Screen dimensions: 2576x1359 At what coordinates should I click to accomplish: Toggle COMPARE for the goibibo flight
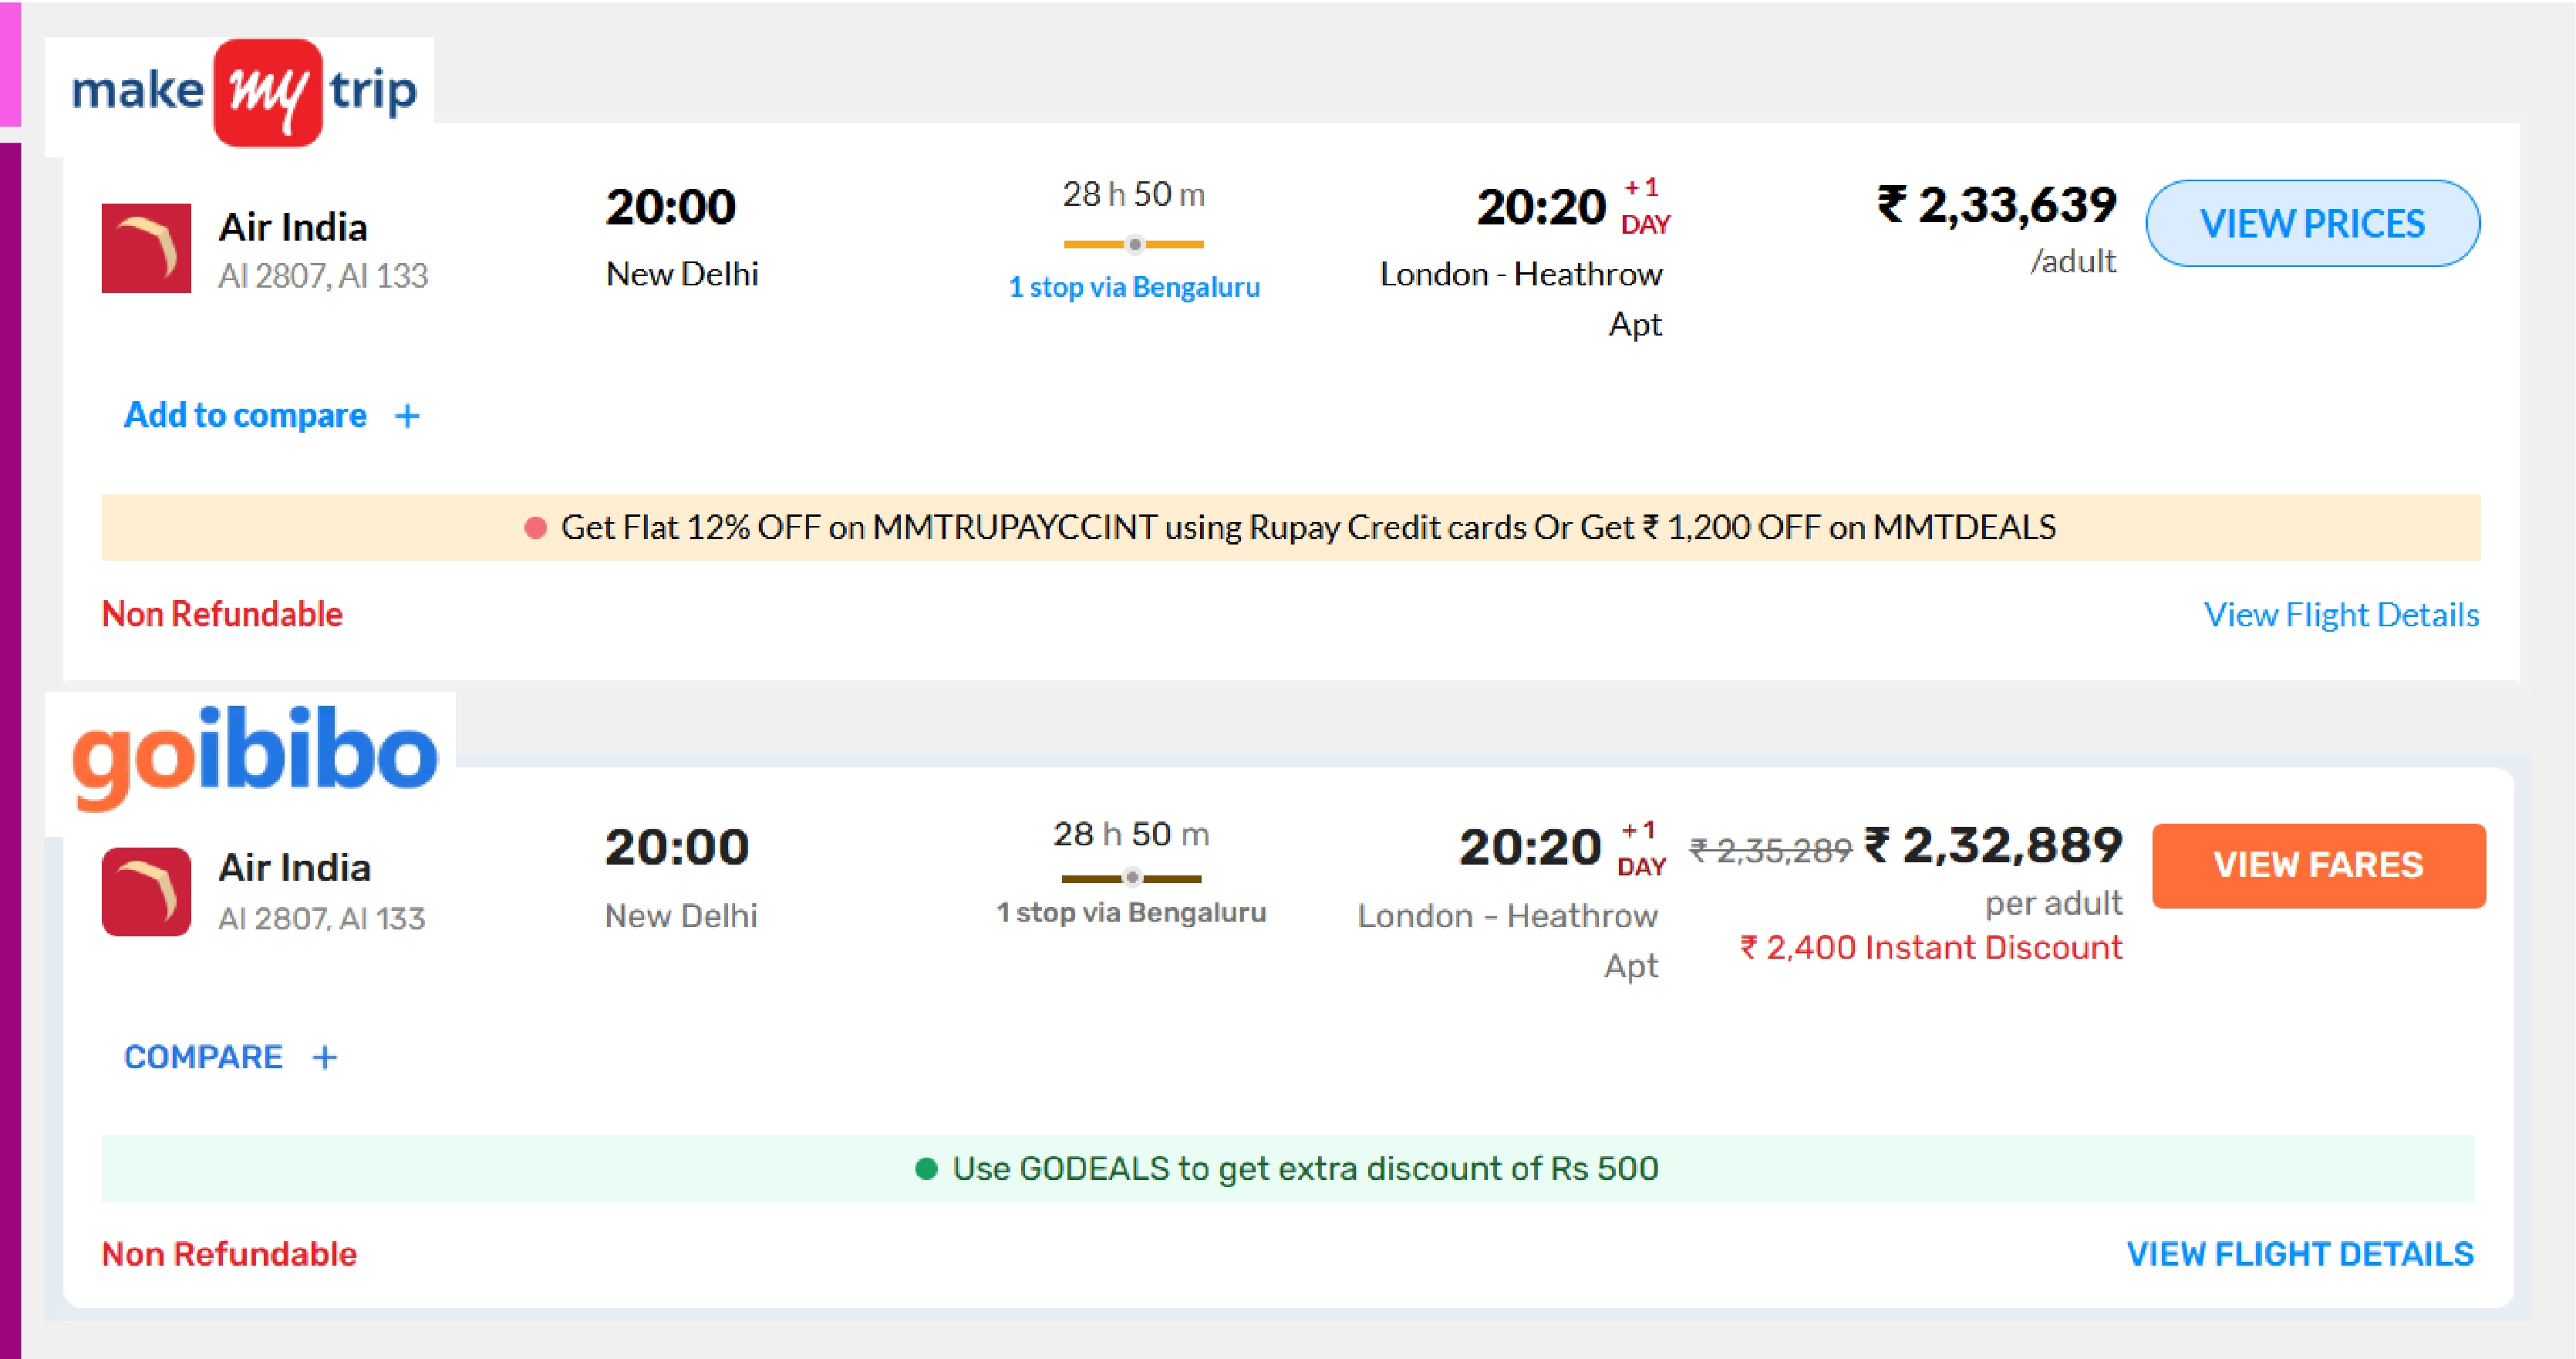203,1058
